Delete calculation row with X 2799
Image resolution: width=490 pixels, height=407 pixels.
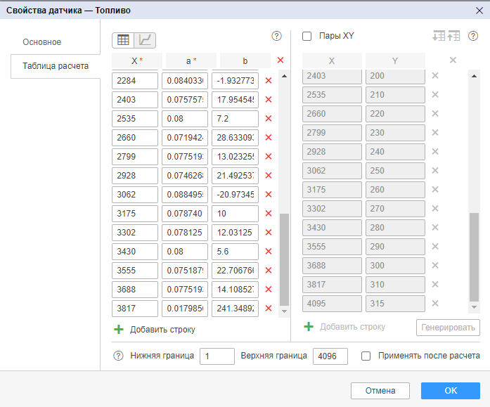[268, 157]
